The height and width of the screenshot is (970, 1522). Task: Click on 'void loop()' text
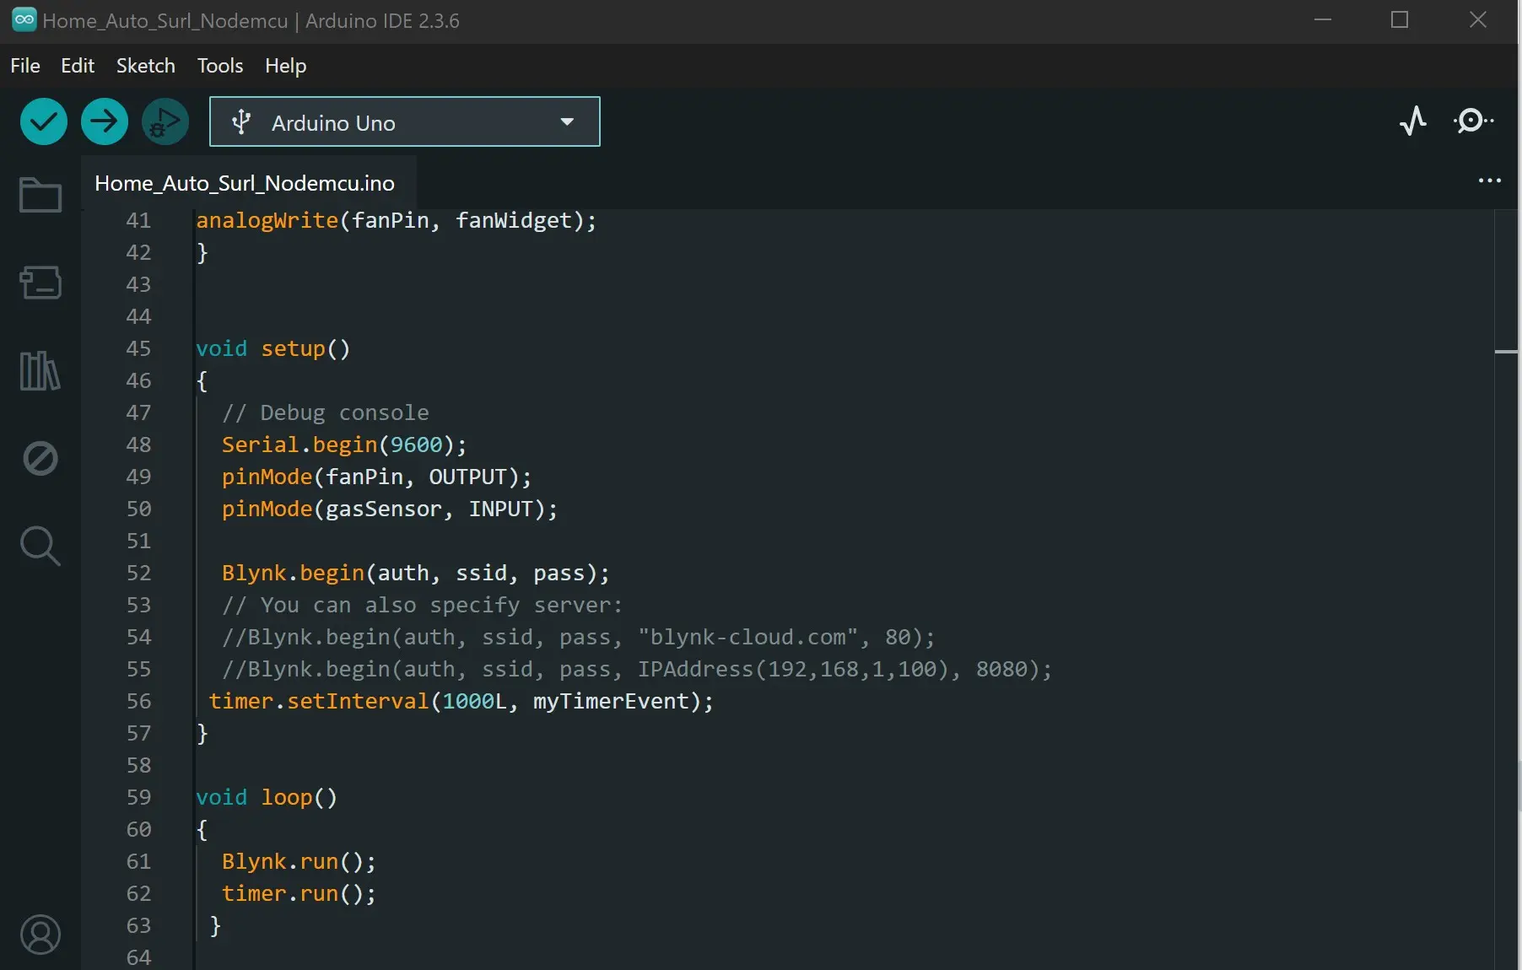pyautogui.click(x=267, y=797)
